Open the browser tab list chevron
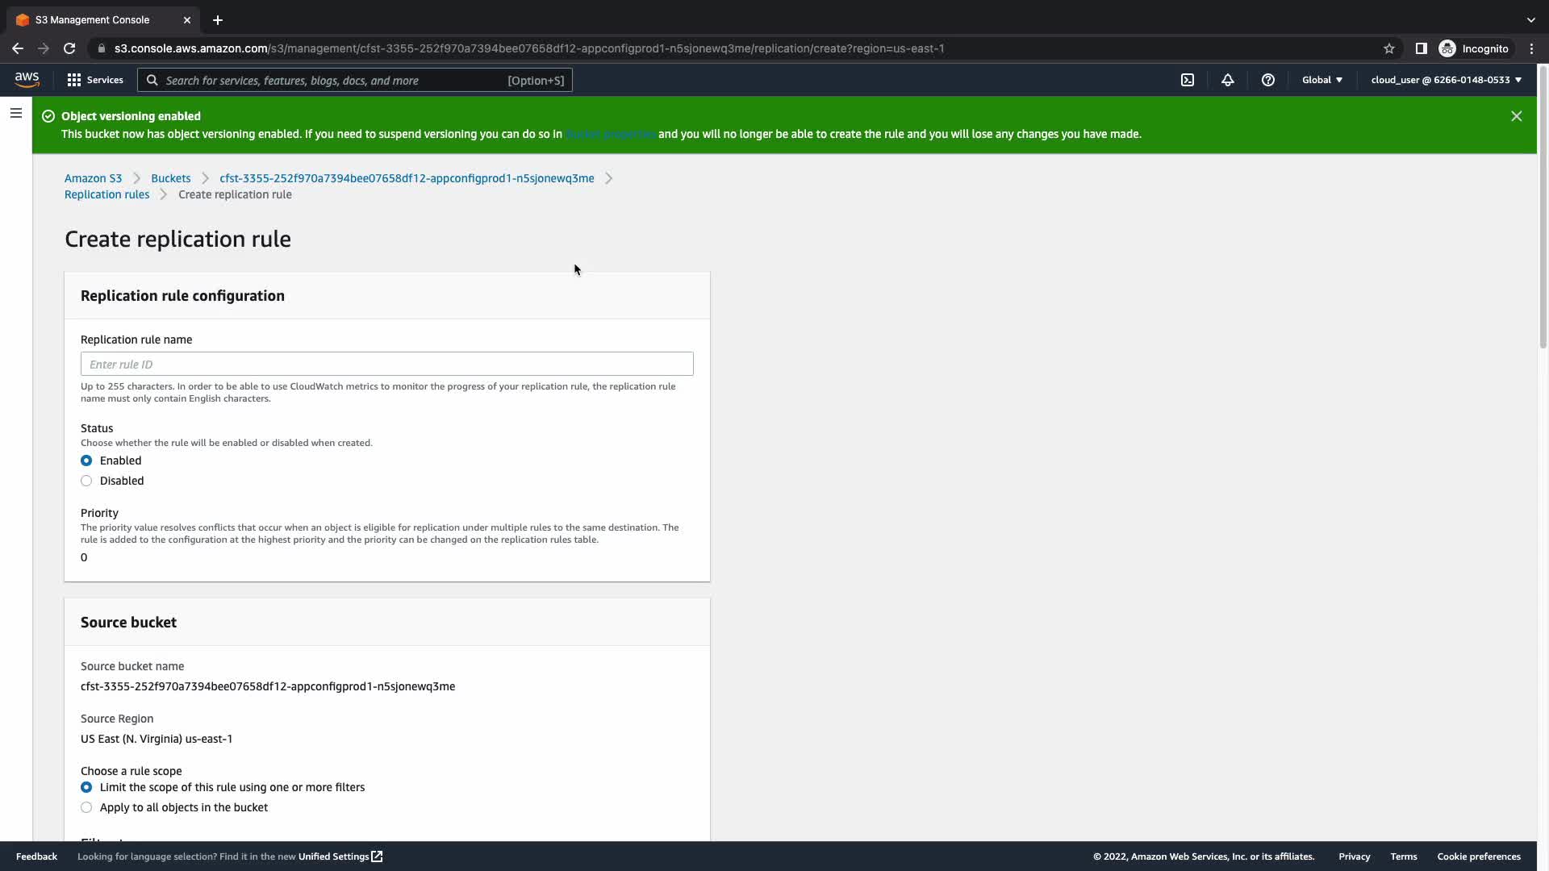The image size is (1549, 871). (x=1530, y=19)
